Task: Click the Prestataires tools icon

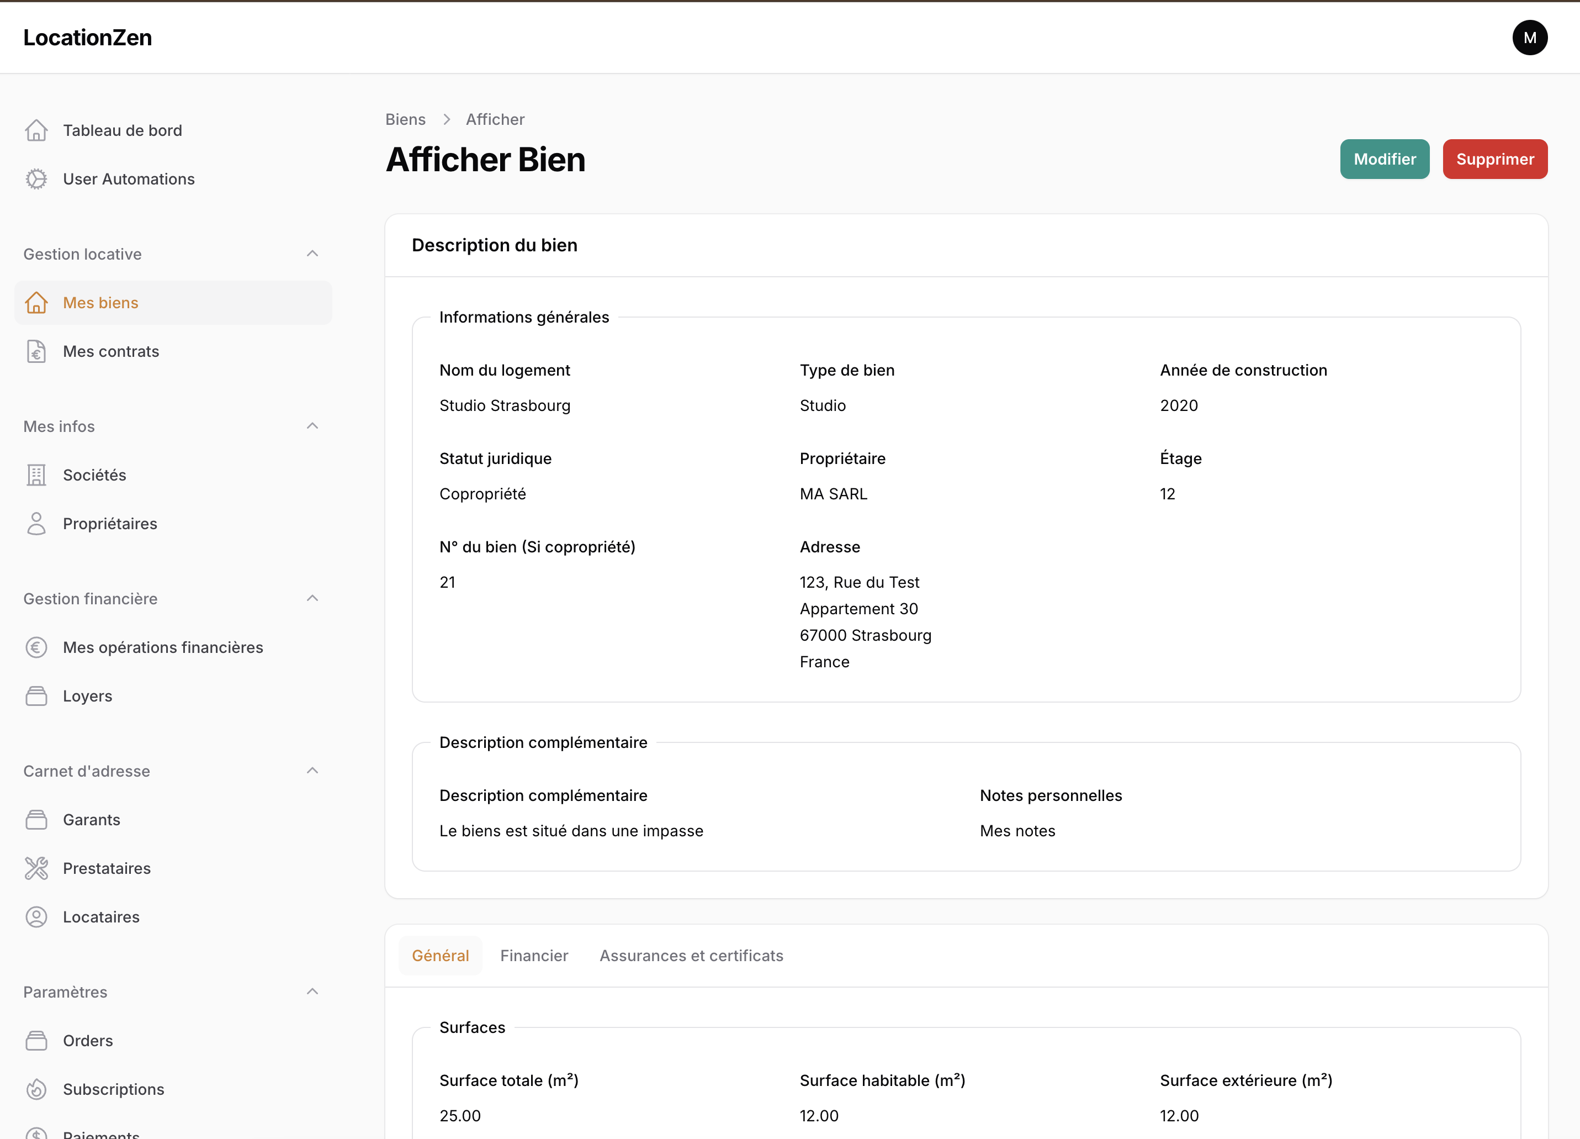Action: (x=36, y=868)
